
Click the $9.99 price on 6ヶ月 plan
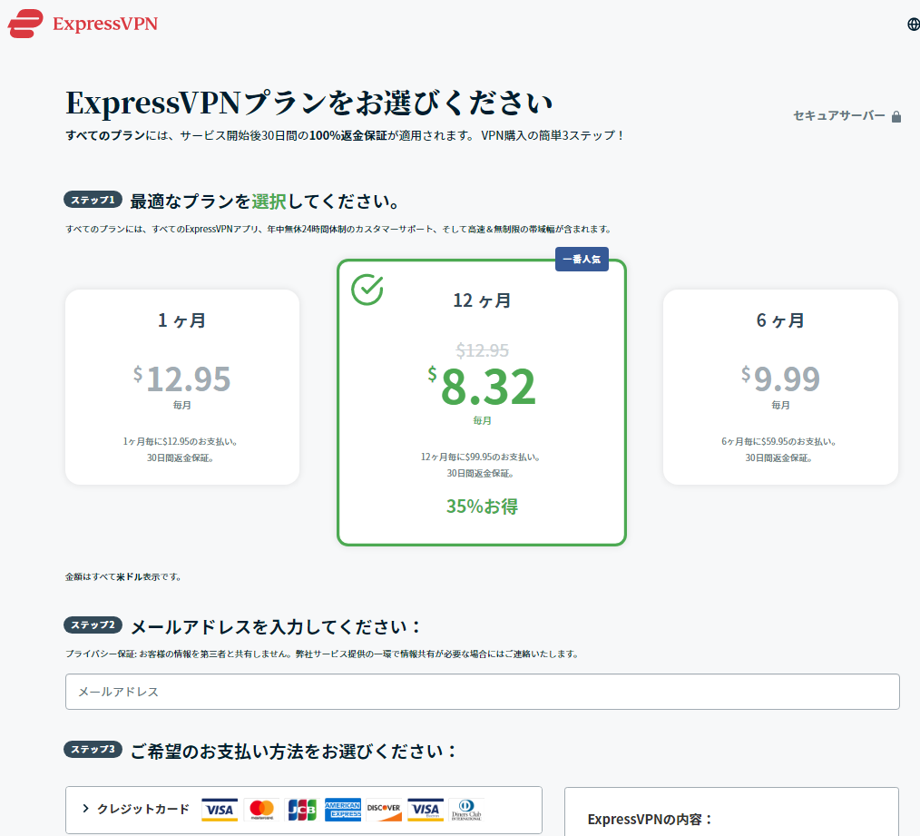click(x=780, y=379)
